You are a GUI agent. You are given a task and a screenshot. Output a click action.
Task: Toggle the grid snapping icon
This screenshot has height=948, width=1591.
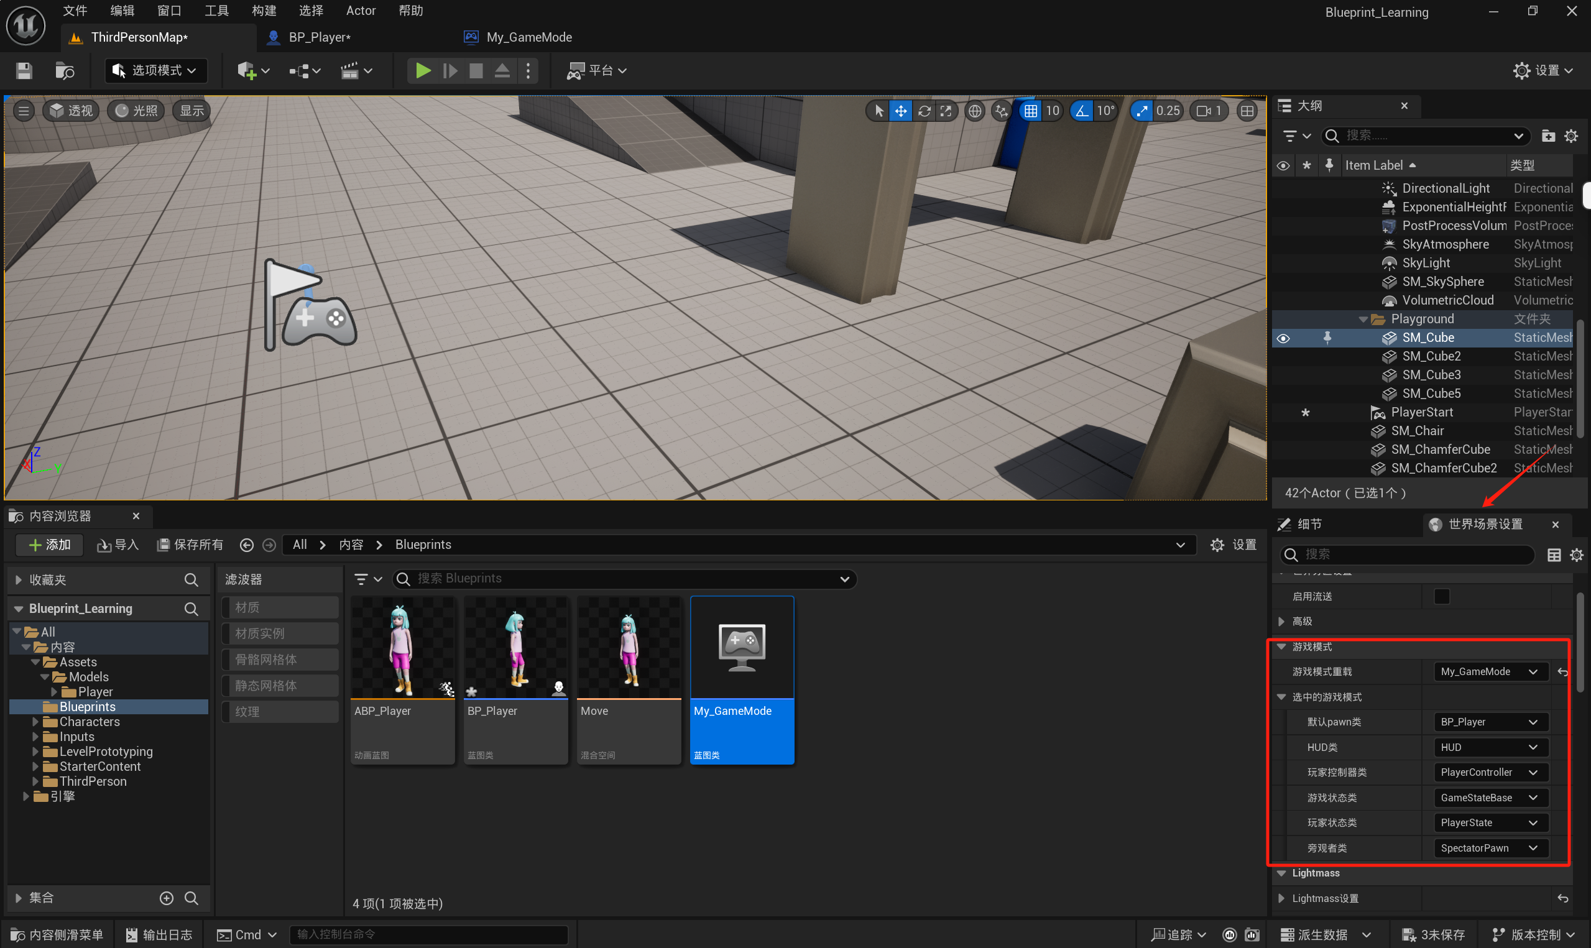[x=1030, y=111]
